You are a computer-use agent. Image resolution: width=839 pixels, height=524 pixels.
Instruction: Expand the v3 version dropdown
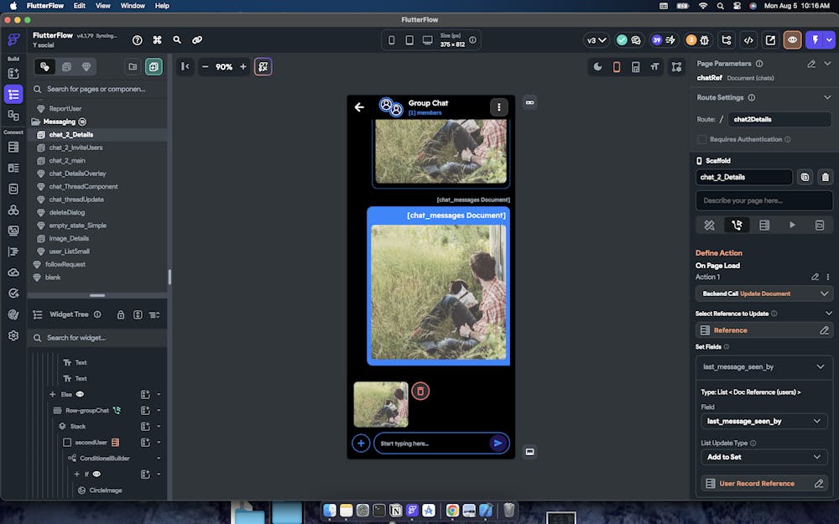(x=597, y=39)
